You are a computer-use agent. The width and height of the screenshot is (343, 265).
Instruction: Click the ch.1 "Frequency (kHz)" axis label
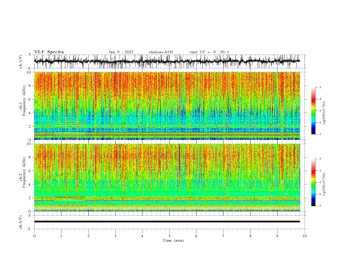coord(24,100)
